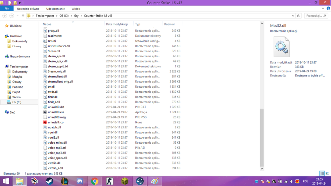
Task: Open Wideo folder in navigation pane
Action: [16, 97]
